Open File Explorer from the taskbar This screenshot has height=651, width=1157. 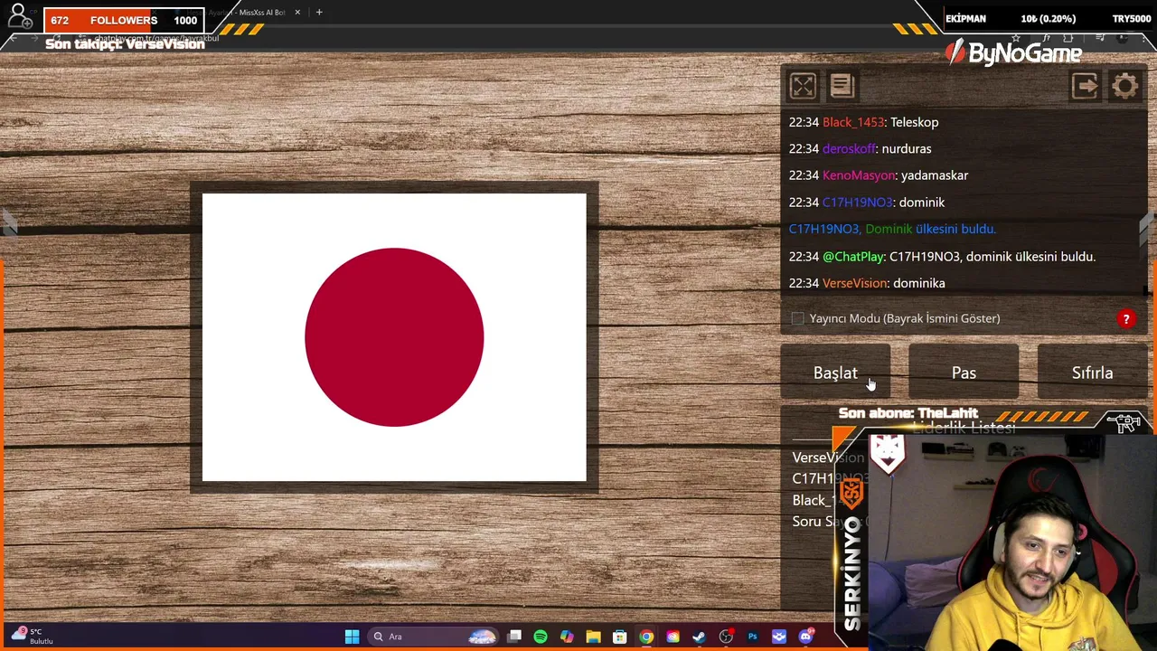(x=593, y=637)
